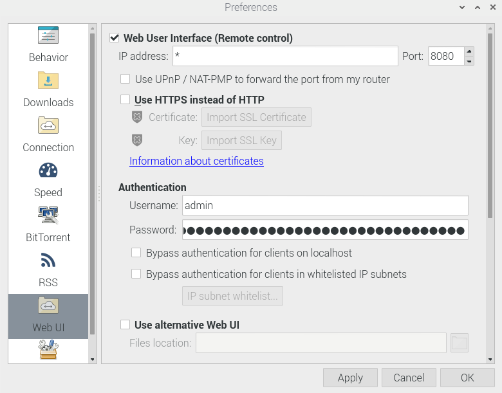The image size is (502, 393).
Task: Click Apply to save settings
Action: tap(350, 378)
